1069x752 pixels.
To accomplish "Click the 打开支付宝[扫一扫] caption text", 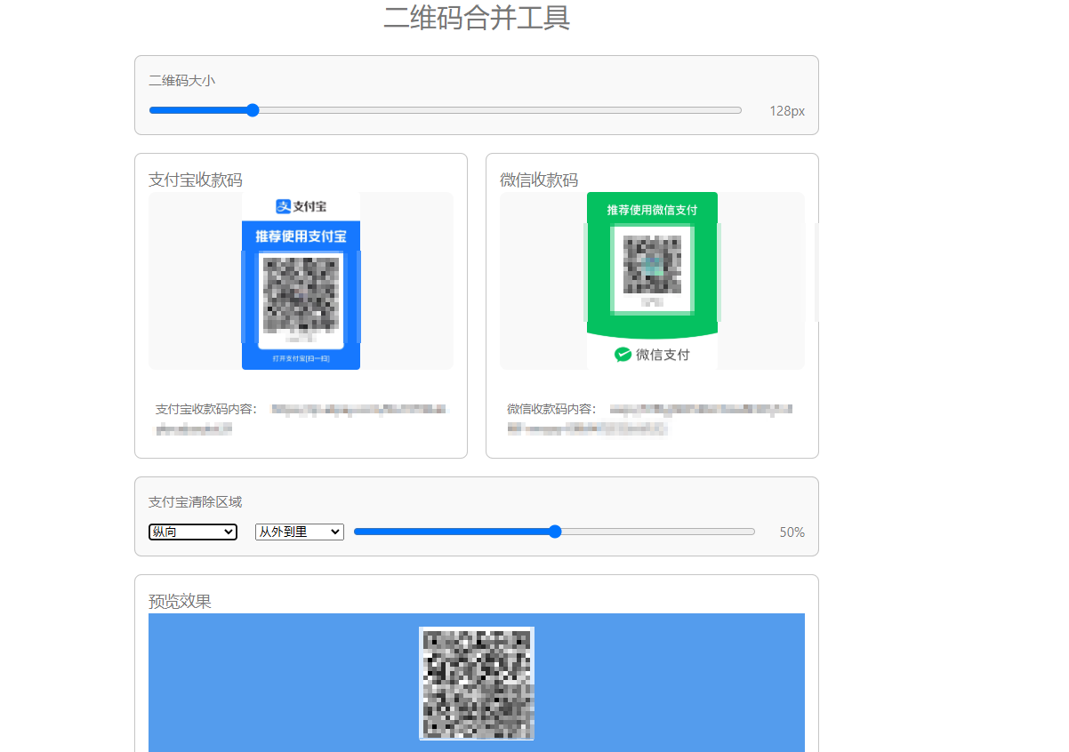I will click(x=301, y=358).
